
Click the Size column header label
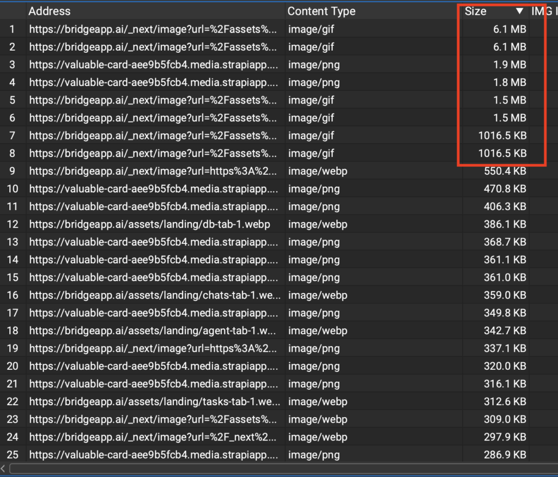tap(475, 11)
